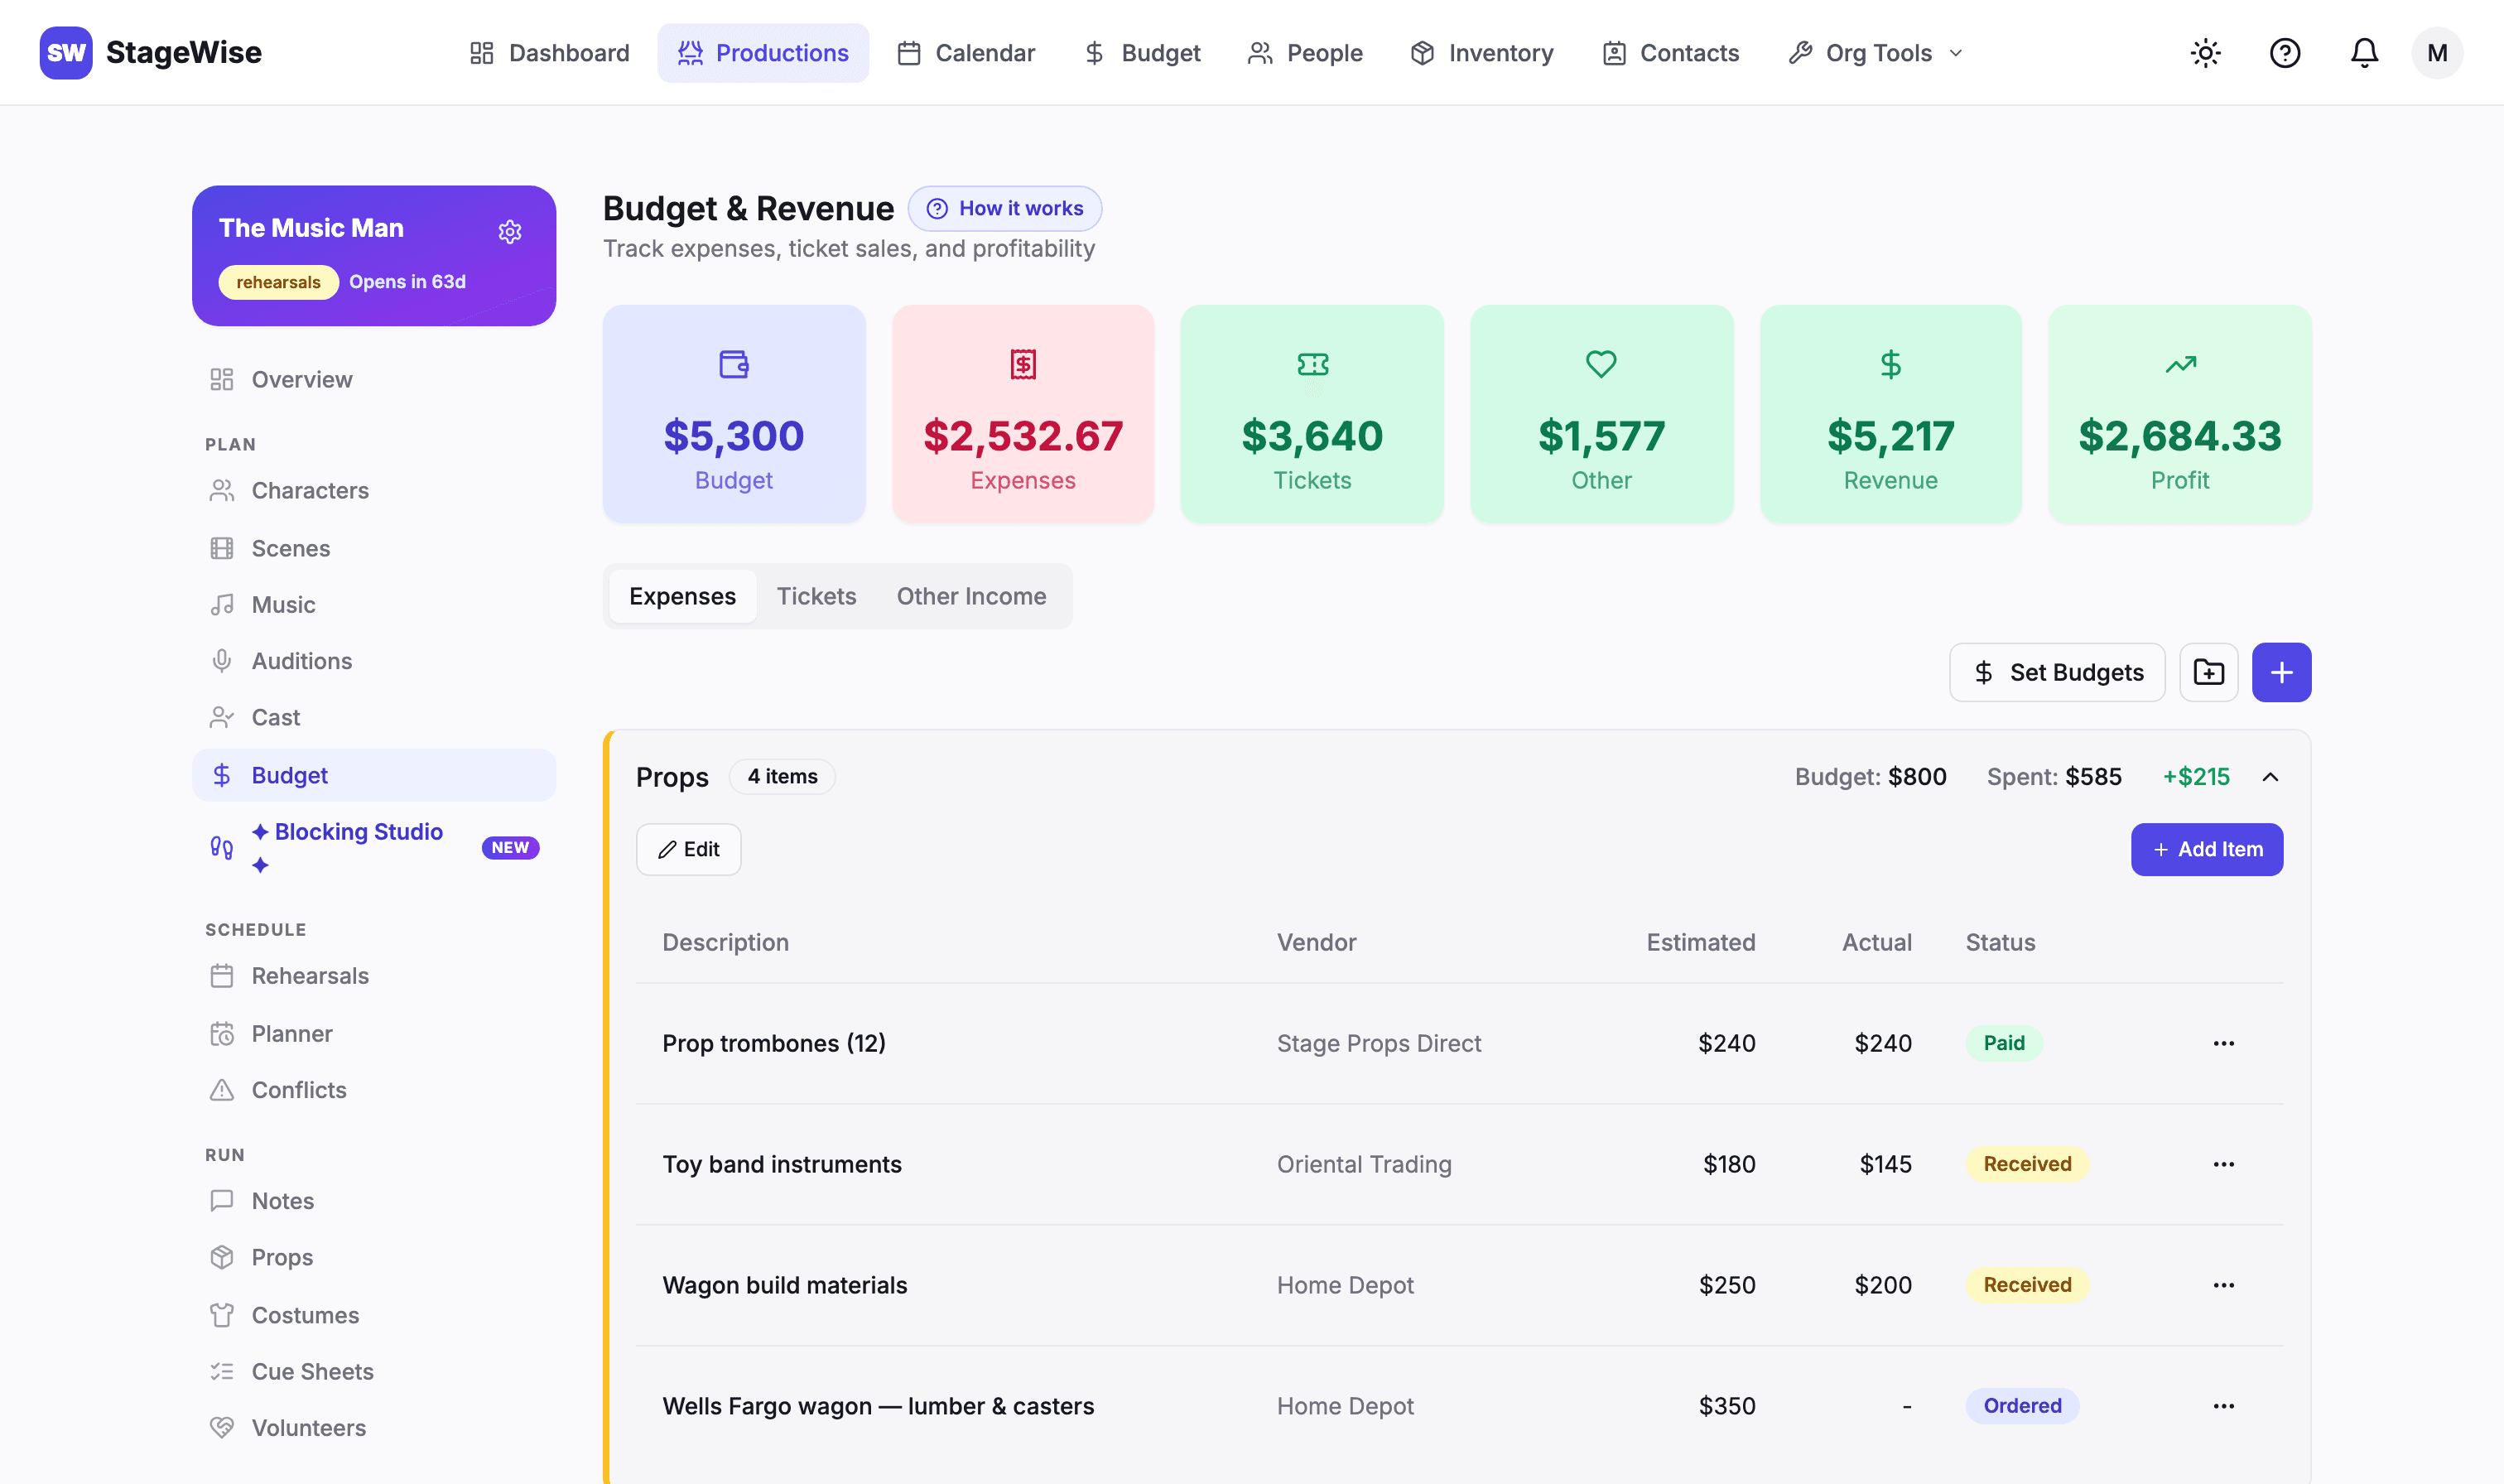The width and height of the screenshot is (2504, 1484).
Task: Open Volunteers in the sidebar
Action: 373,1427
